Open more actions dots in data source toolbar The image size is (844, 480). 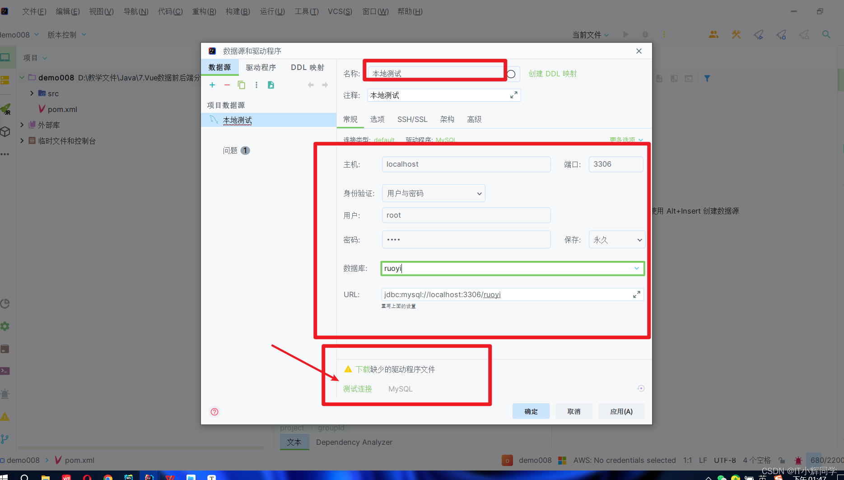tap(256, 85)
